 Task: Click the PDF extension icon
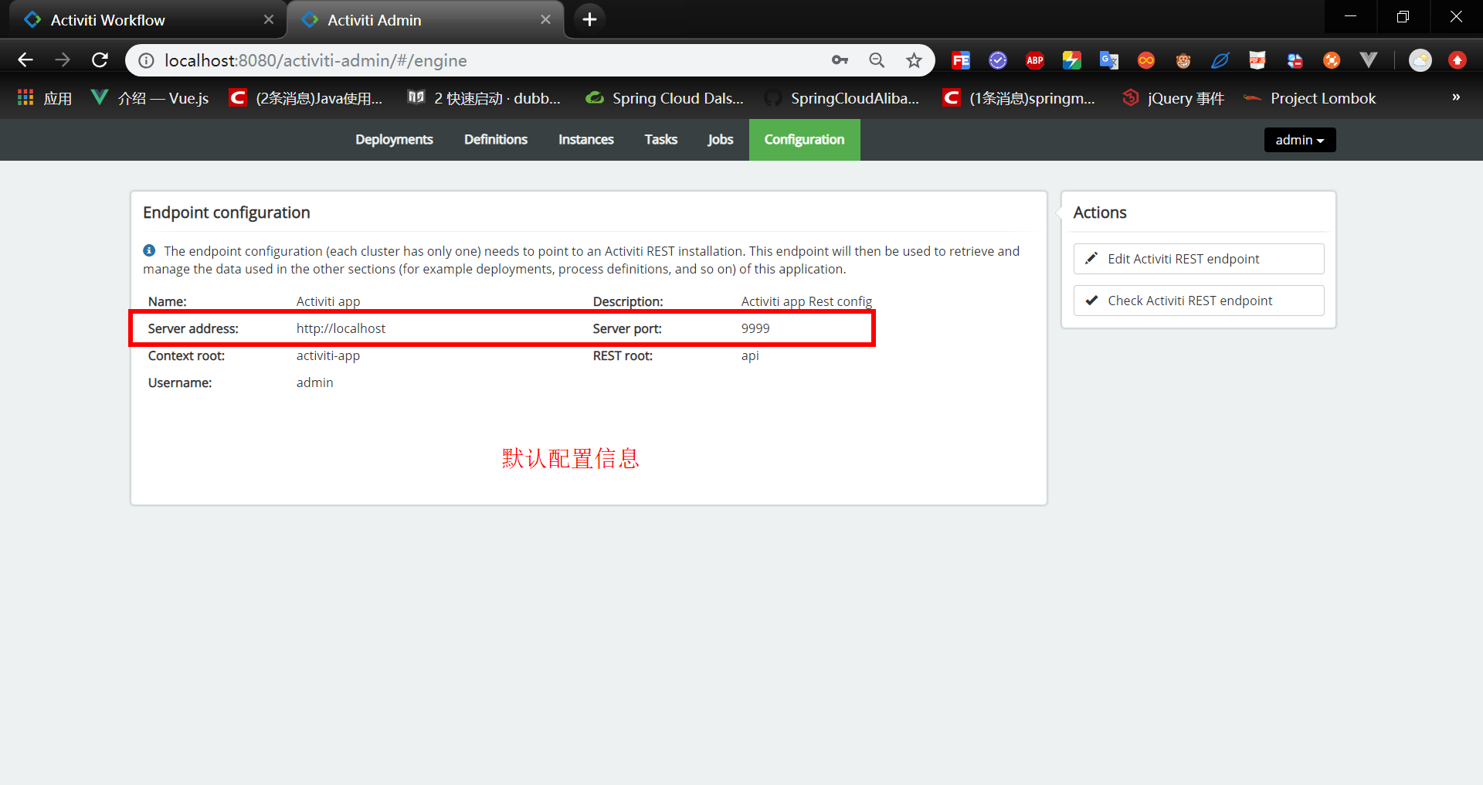1257,60
